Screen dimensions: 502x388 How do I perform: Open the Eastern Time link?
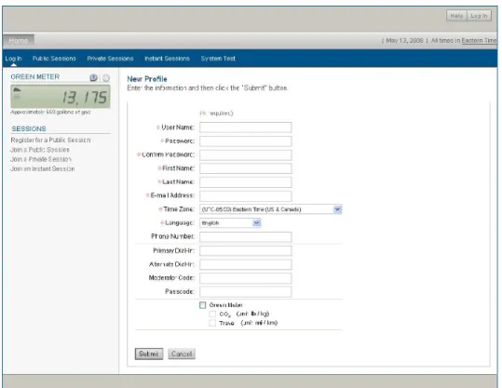pos(479,41)
